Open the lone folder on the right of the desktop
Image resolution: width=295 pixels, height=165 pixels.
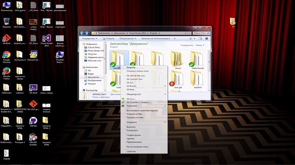pyautogui.click(x=233, y=22)
